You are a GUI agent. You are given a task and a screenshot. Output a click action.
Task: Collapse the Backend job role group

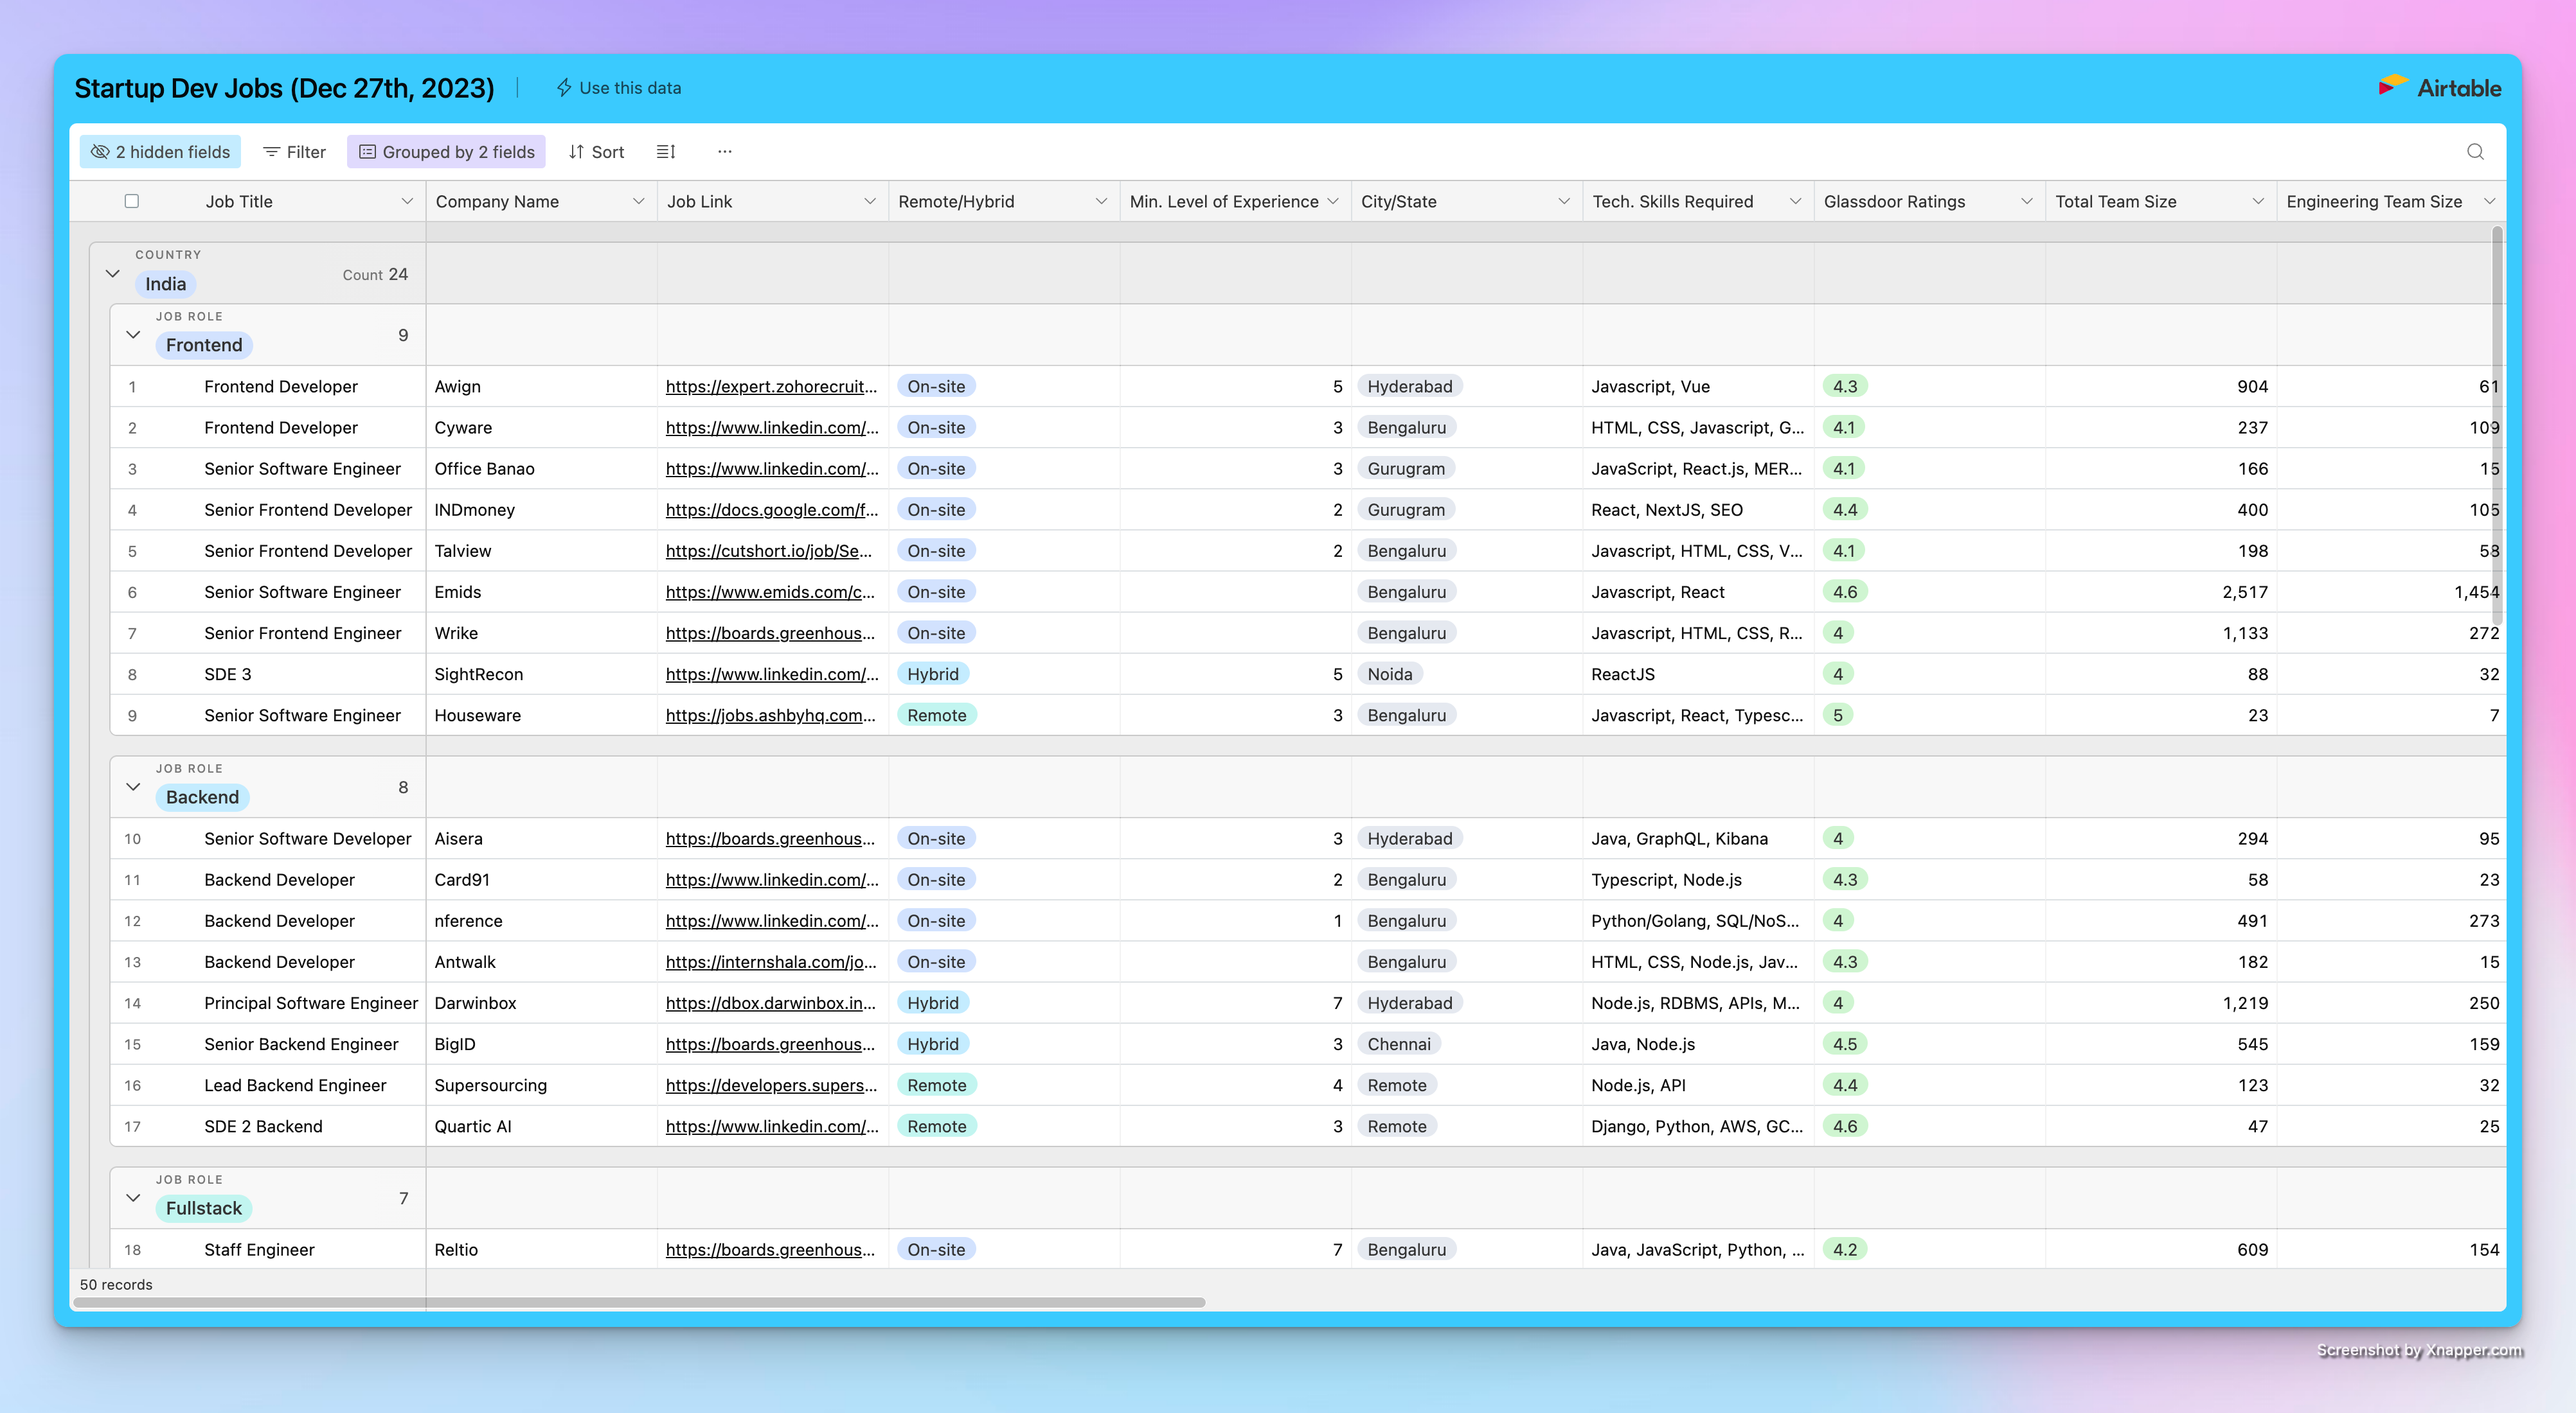pyautogui.click(x=133, y=787)
